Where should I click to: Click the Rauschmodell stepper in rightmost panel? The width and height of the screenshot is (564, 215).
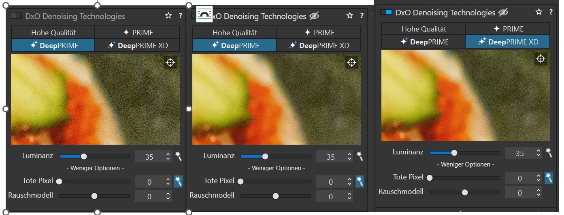pos(538,193)
